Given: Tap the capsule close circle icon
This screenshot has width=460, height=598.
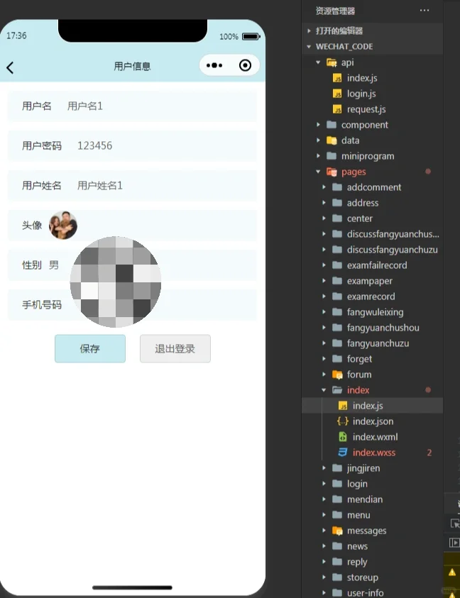Looking at the screenshot, I should click(245, 65).
